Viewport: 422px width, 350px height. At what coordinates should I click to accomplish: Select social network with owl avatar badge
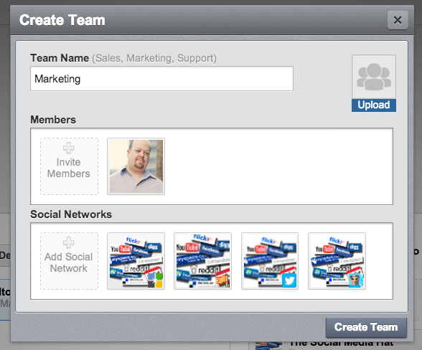[337, 261]
